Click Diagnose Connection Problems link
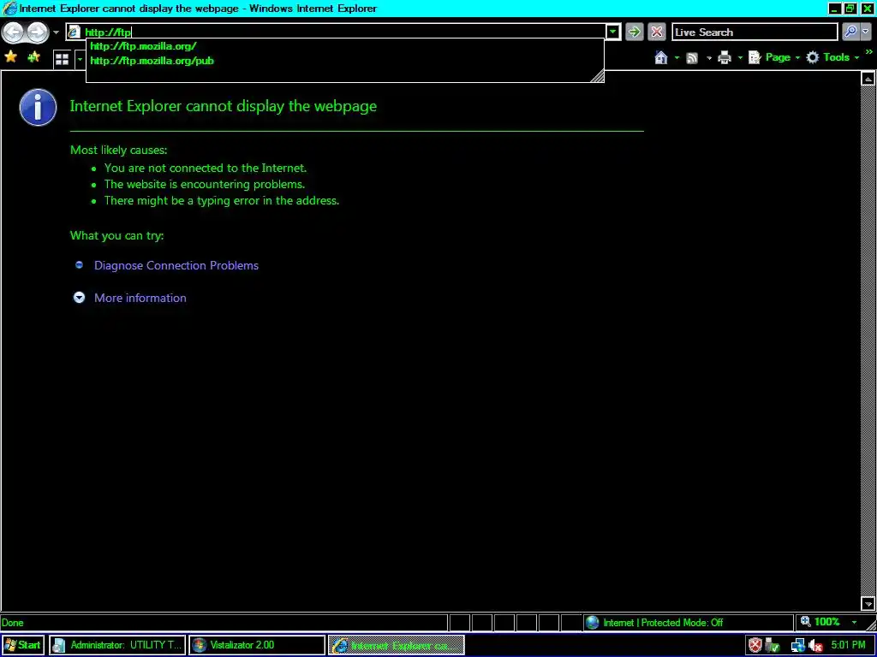Image resolution: width=877 pixels, height=657 pixels. [x=176, y=265]
